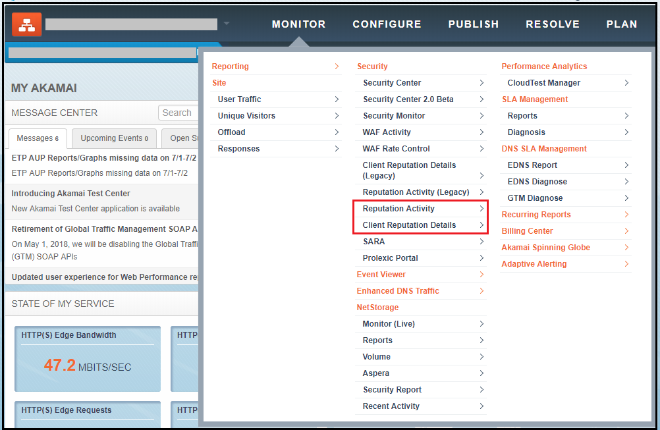The height and width of the screenshot is (430, 660).
Task: Click arrow icon beside Prolexic Portal
Action: pyautogui.click(x=481, y=258)
